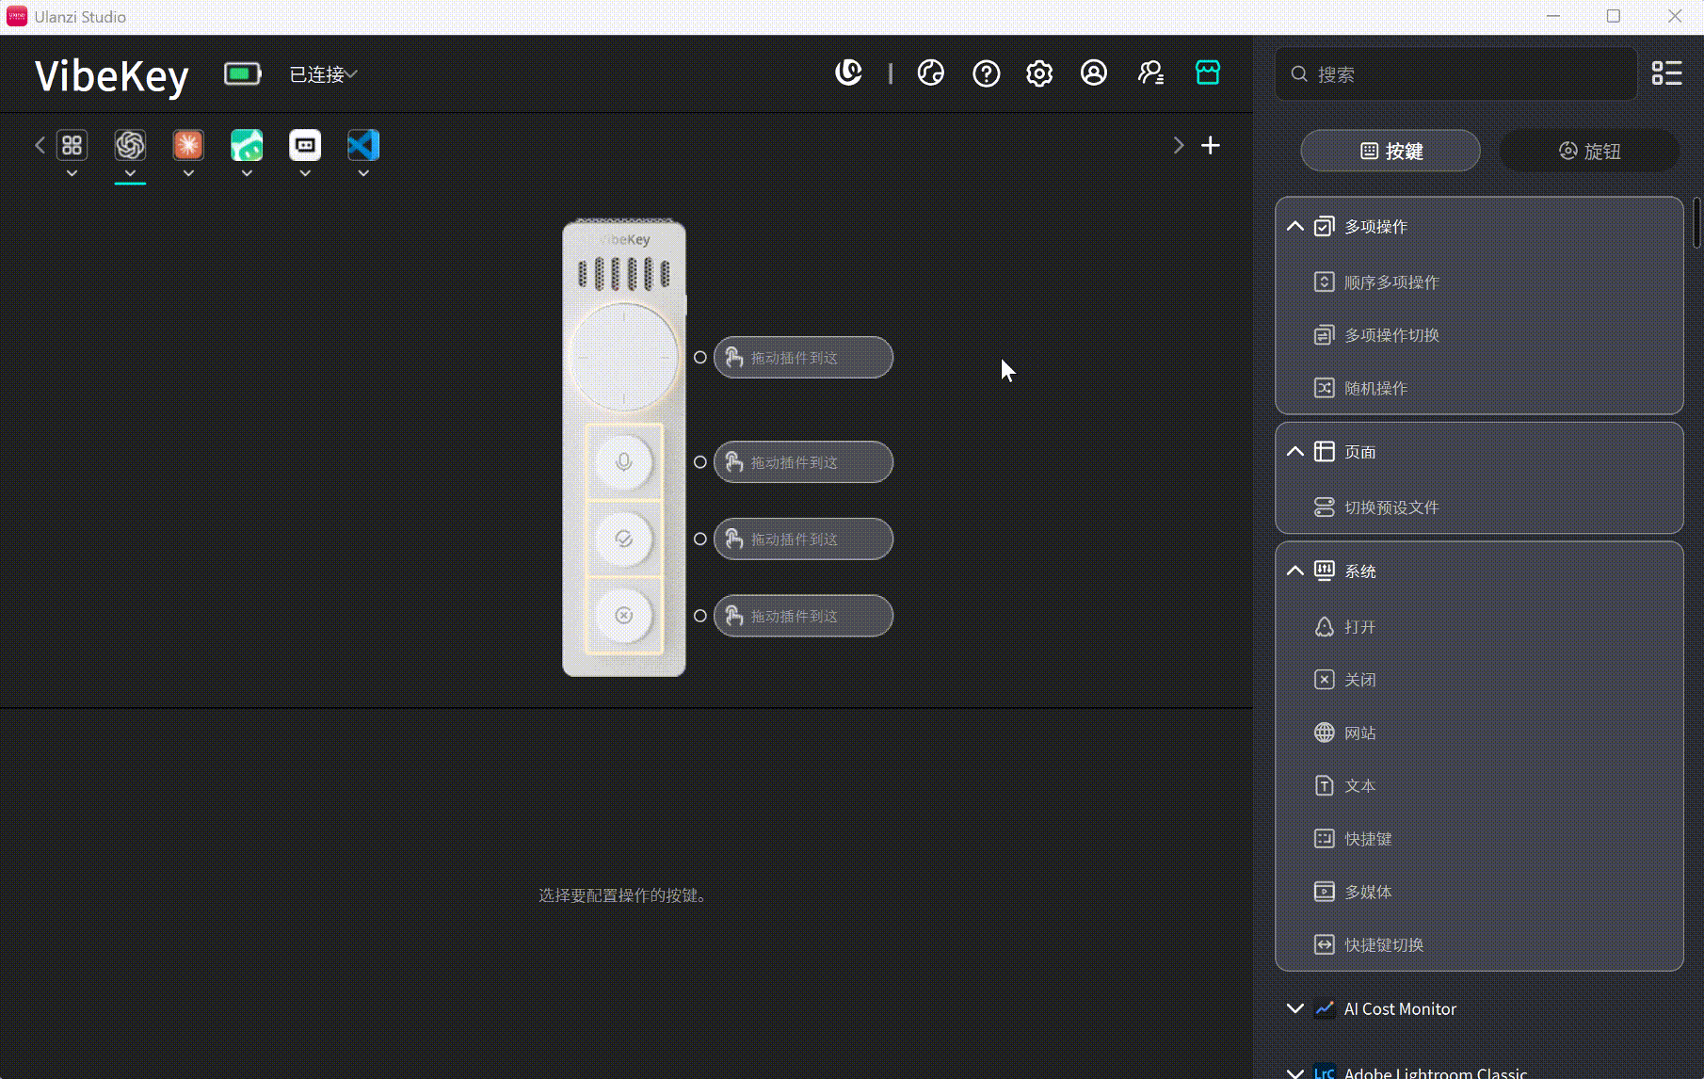Viewport: 1704px width, 1079px height.
Task: Click the green battery indicator
Action: [242, 73]
